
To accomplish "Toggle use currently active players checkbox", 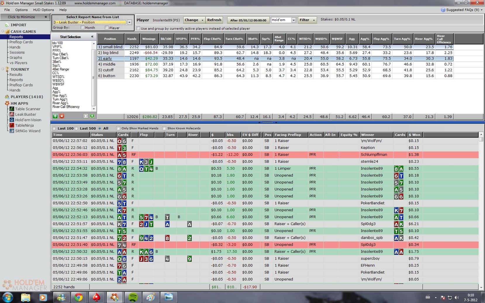I will (x=138, y=28).
